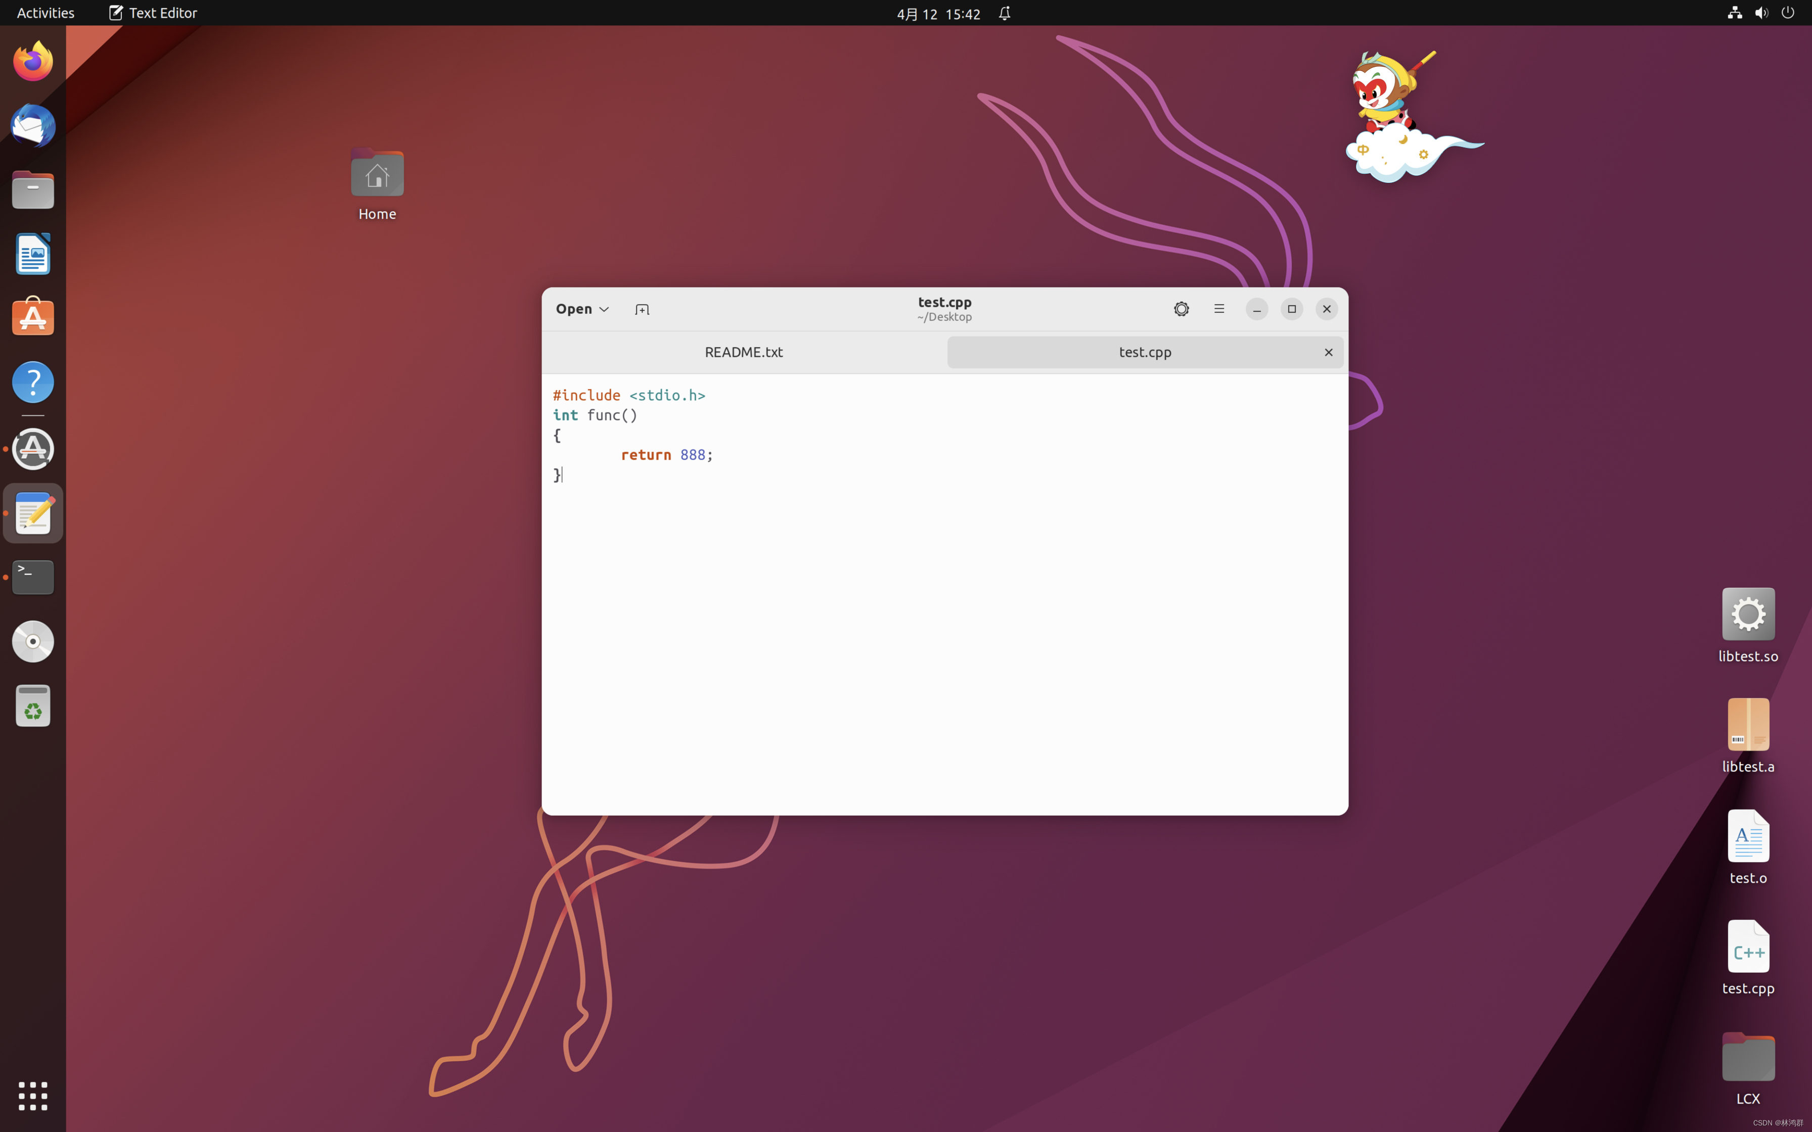Open the Help question mark icon

(33, 383)
